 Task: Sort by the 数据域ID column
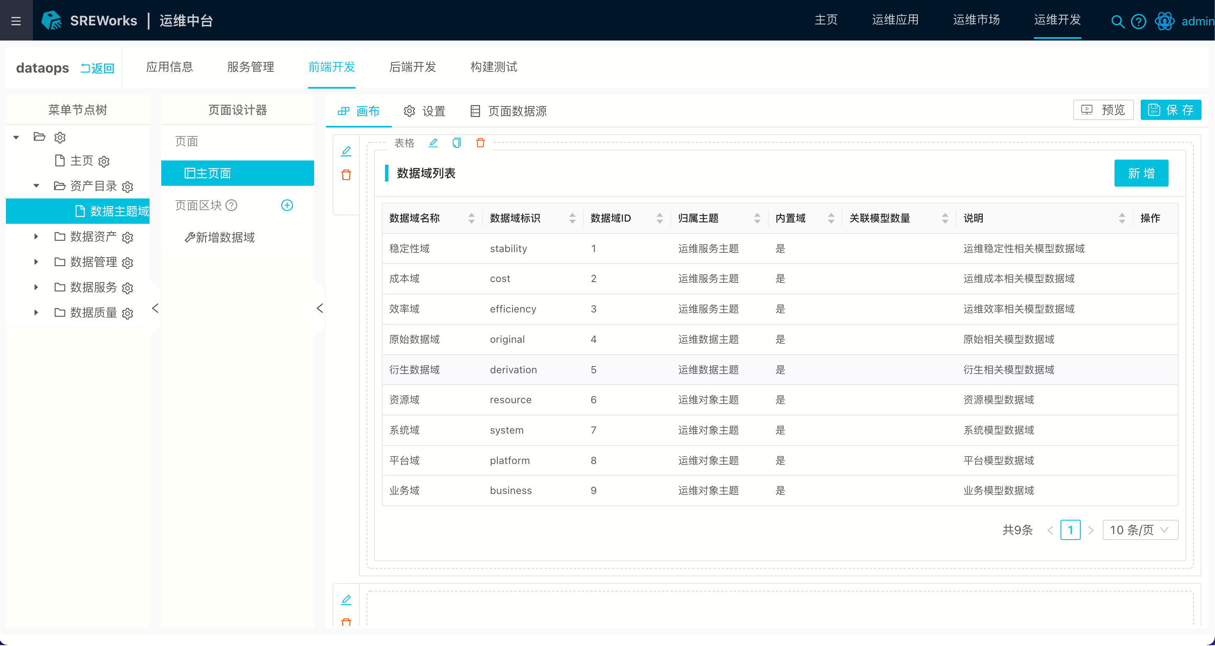coord(659,218)
